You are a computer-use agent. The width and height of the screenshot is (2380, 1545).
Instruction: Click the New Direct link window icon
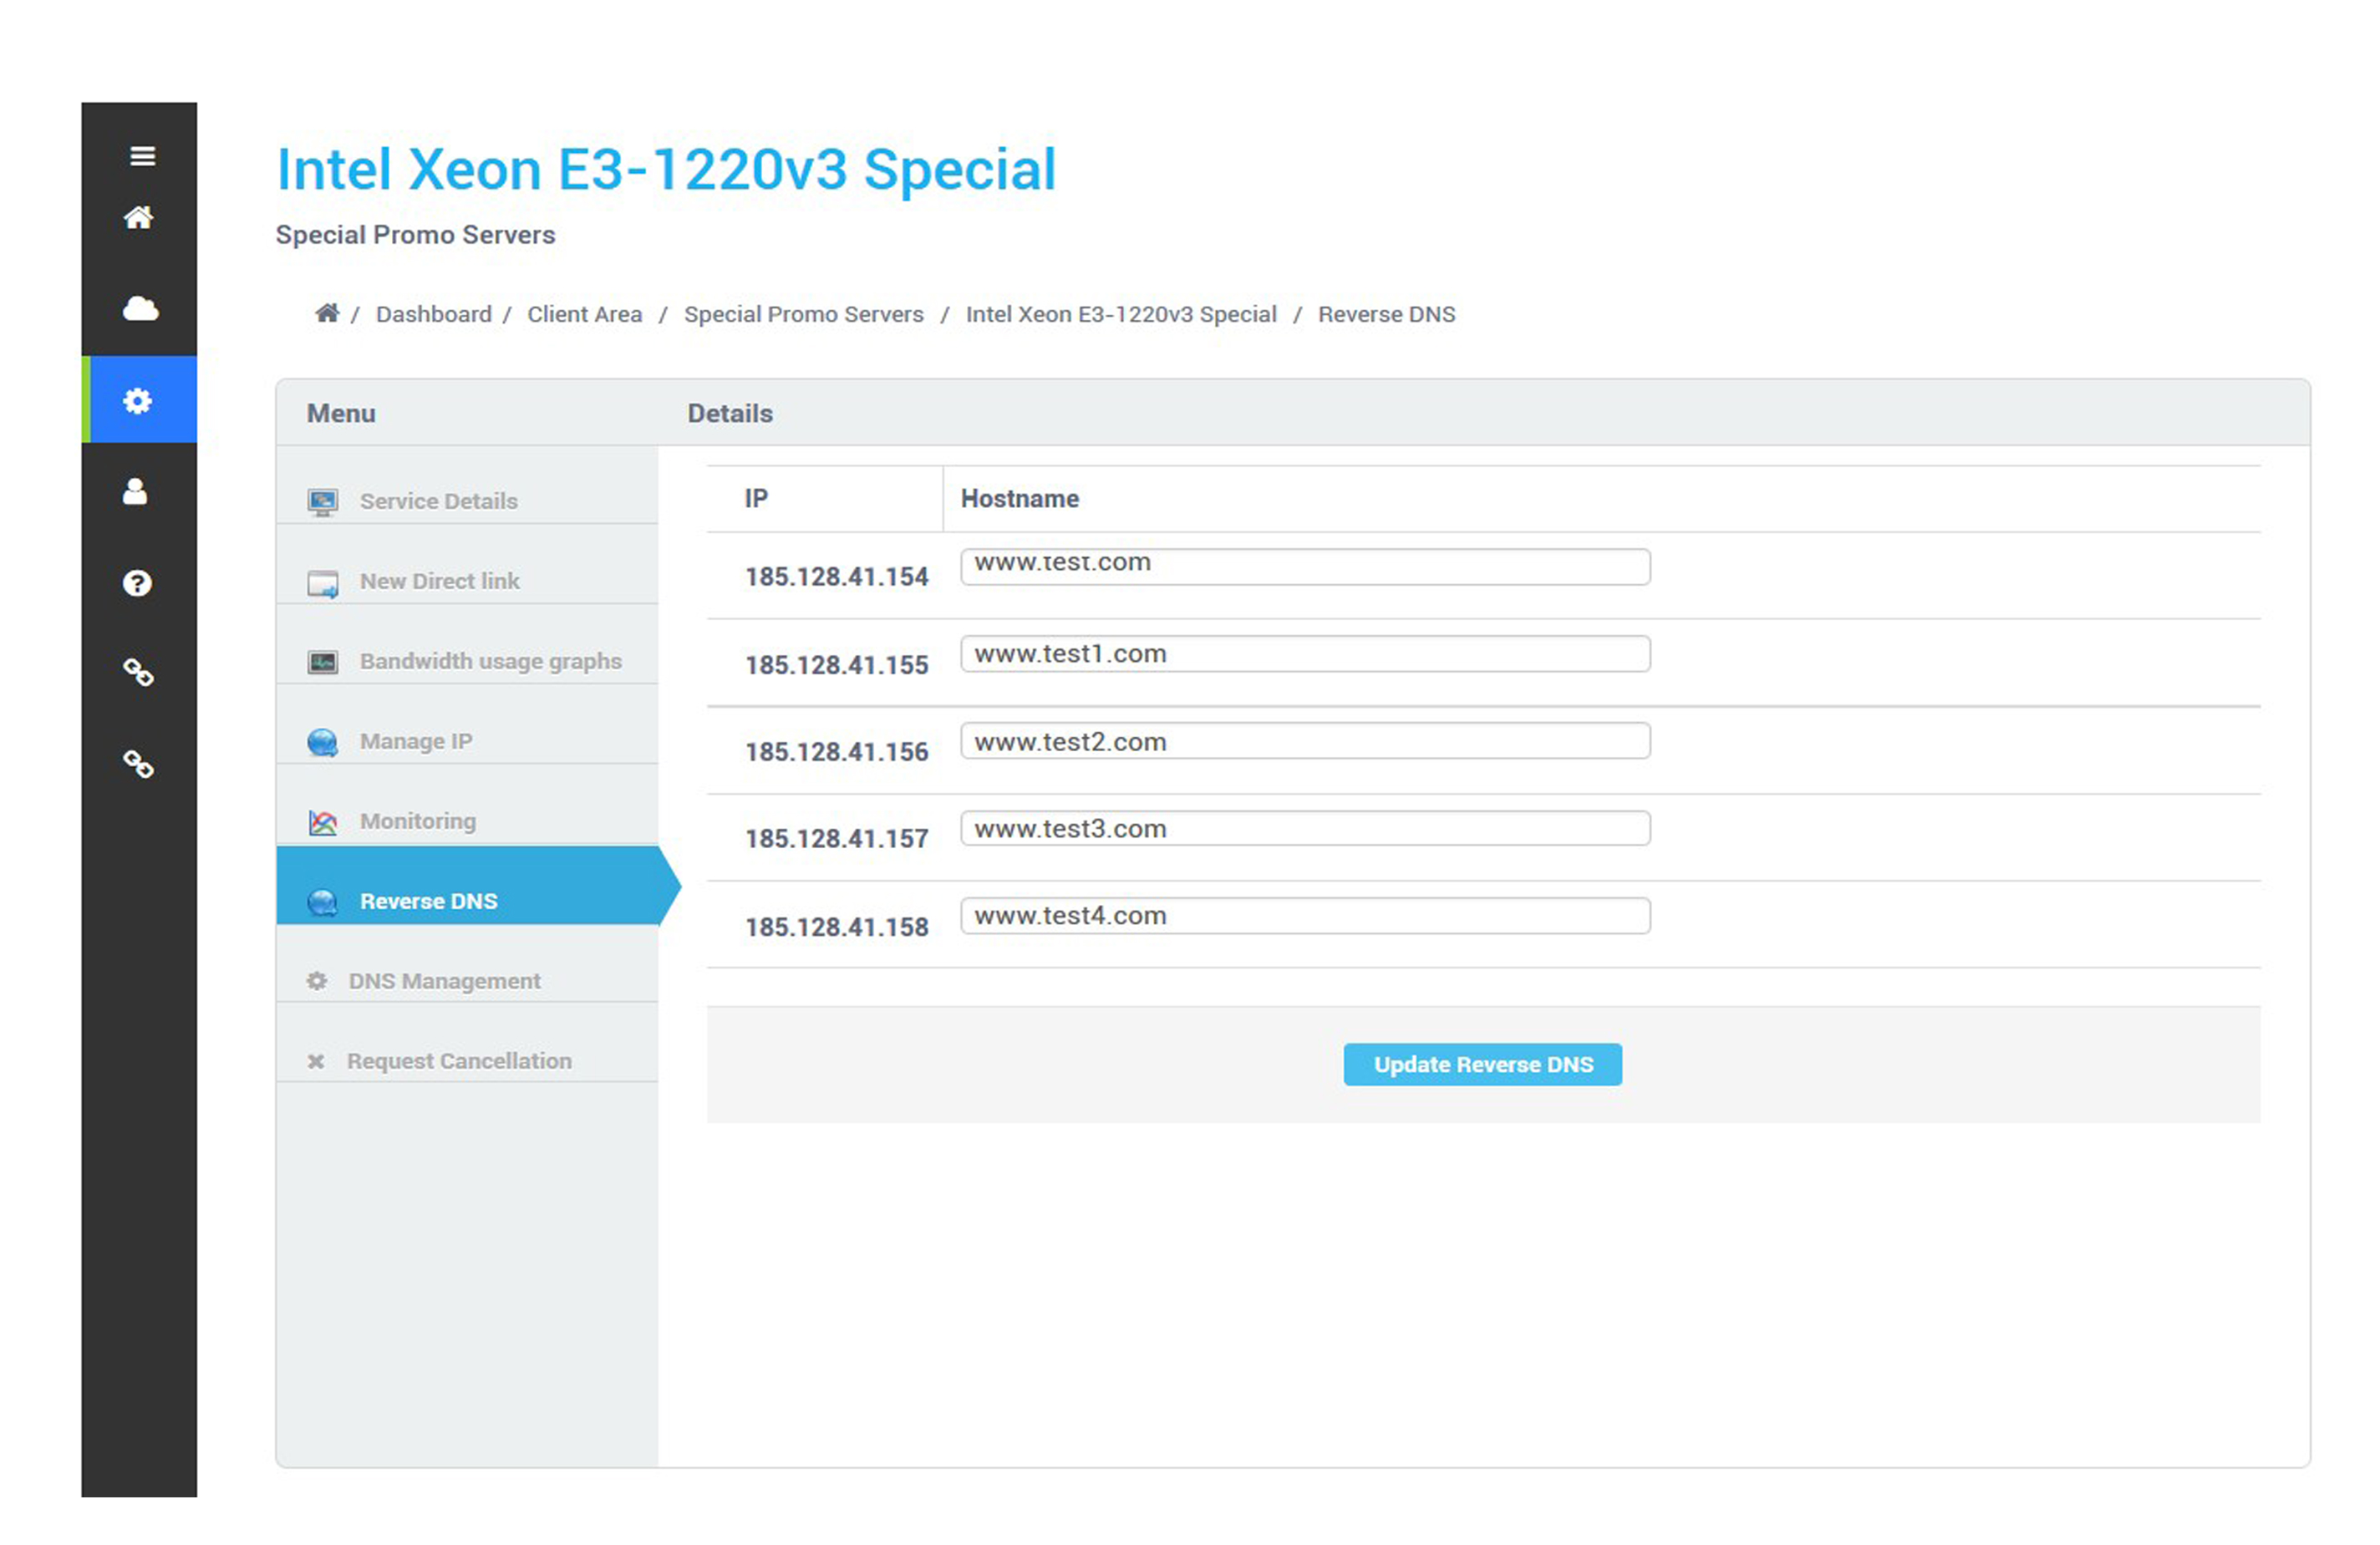pyautogui.click(x=323, y=583)
